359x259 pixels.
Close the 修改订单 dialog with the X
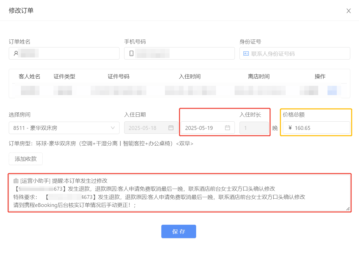(x=348, y=11)
